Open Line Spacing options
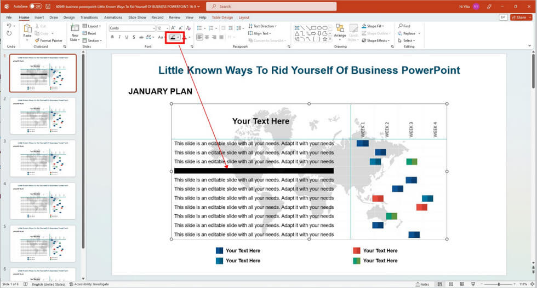 click(x=239, y=28)
